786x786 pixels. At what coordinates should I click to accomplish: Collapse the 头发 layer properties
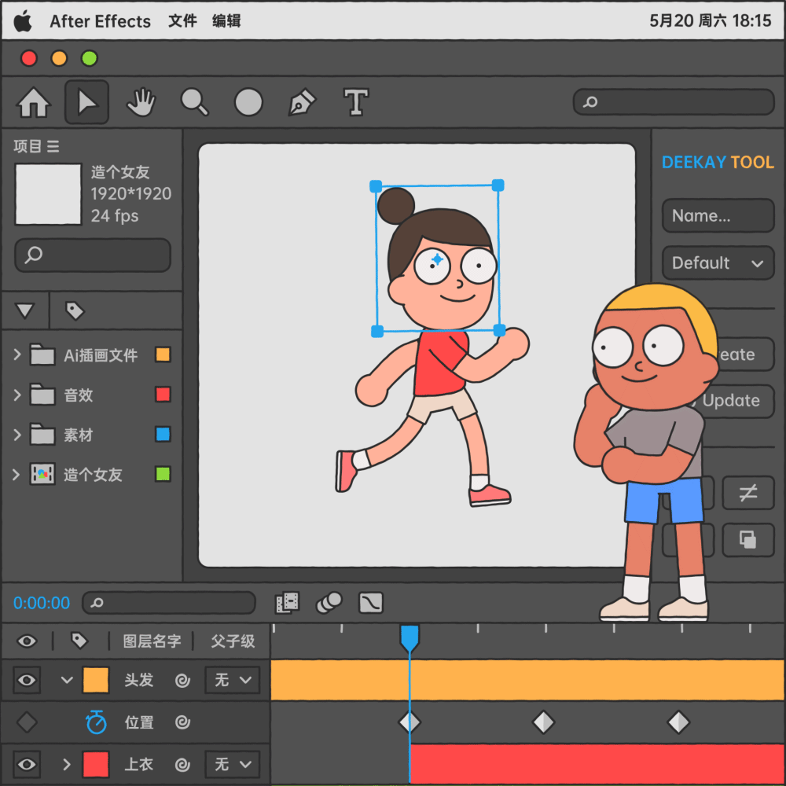point(67,680)
